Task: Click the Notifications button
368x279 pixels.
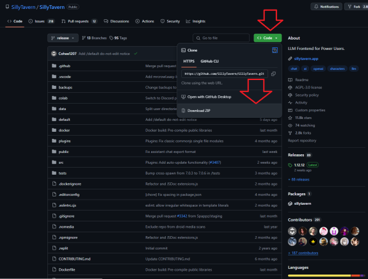Action: point(326,7)
